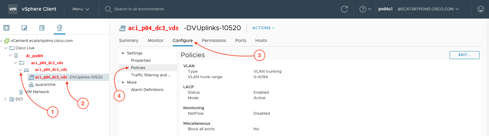Open the Hosts and Clusters inventory icon

pyautogui.click(x=6, y=28)
